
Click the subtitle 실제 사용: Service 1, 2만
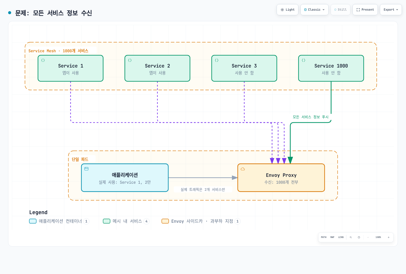[x=125, y=182]
